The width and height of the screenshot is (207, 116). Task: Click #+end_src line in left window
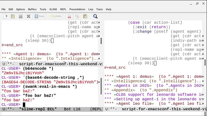12,45
